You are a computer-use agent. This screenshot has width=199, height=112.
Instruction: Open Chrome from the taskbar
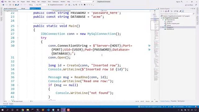[x=23, y=110]
